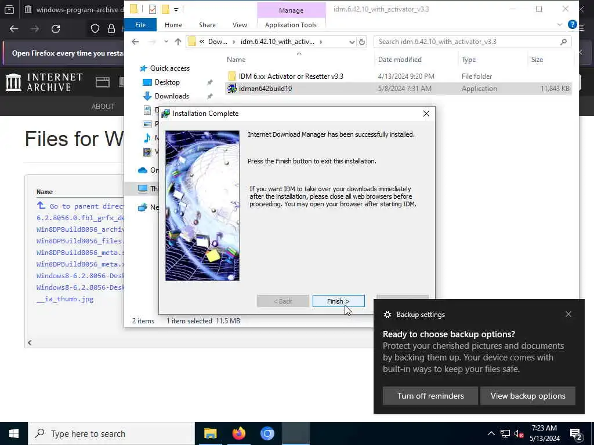This screenshot has width=594, height=445.
Task: Open the blue circle app on taskbar
Action: [x=267, y=433]
